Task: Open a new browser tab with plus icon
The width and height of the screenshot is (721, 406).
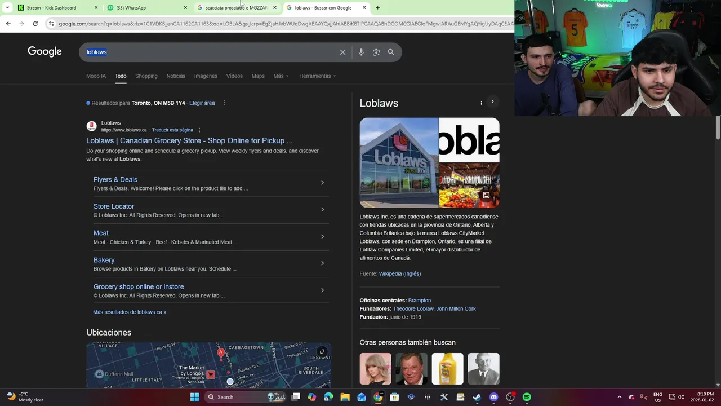Action: coord(377,8)
